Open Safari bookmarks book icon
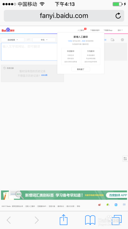 point(90,220)
